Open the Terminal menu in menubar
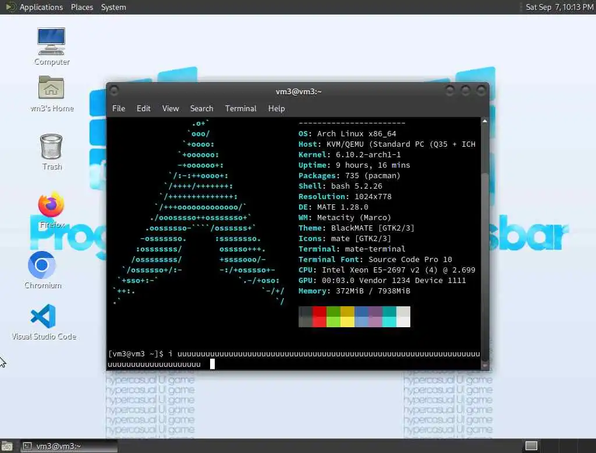596x453 pixels. tap(240, 108)
